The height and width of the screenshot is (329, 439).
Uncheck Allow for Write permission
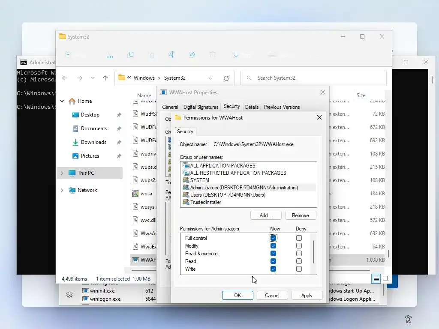point(273,269)
